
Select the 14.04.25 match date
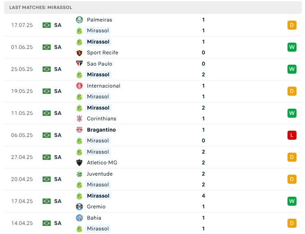coord(22,223)
